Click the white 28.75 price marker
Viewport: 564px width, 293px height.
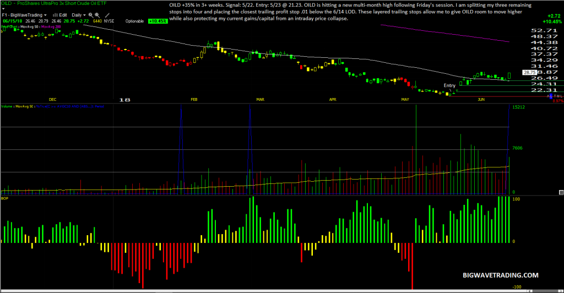tap(529, 72)
